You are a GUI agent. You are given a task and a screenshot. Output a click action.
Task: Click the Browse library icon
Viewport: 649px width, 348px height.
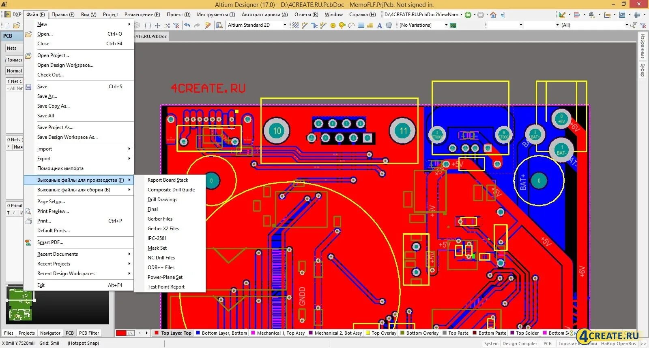click(x=219, y=25)
